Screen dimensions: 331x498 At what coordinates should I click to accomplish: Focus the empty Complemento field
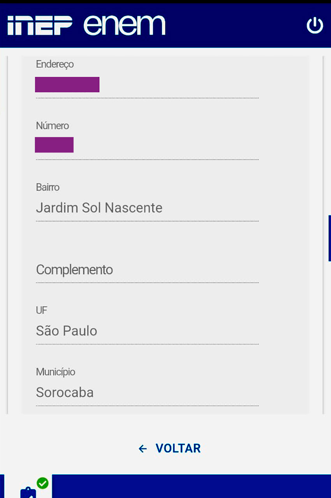pos(147,270)
